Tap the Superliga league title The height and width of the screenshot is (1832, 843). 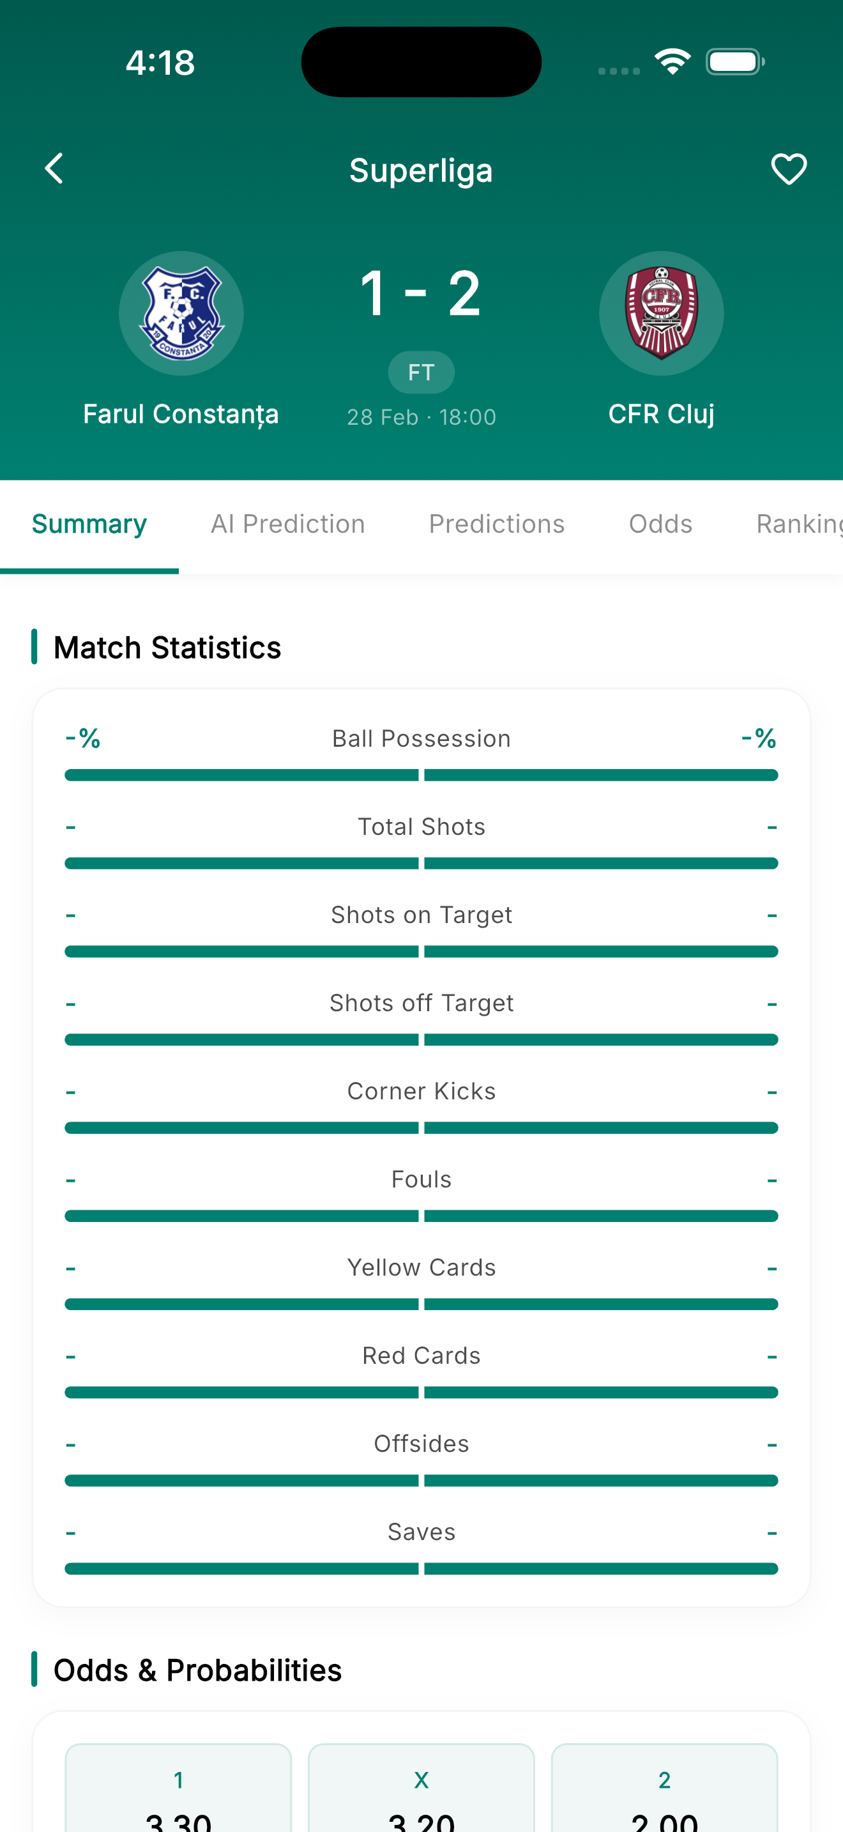(421, 171)
